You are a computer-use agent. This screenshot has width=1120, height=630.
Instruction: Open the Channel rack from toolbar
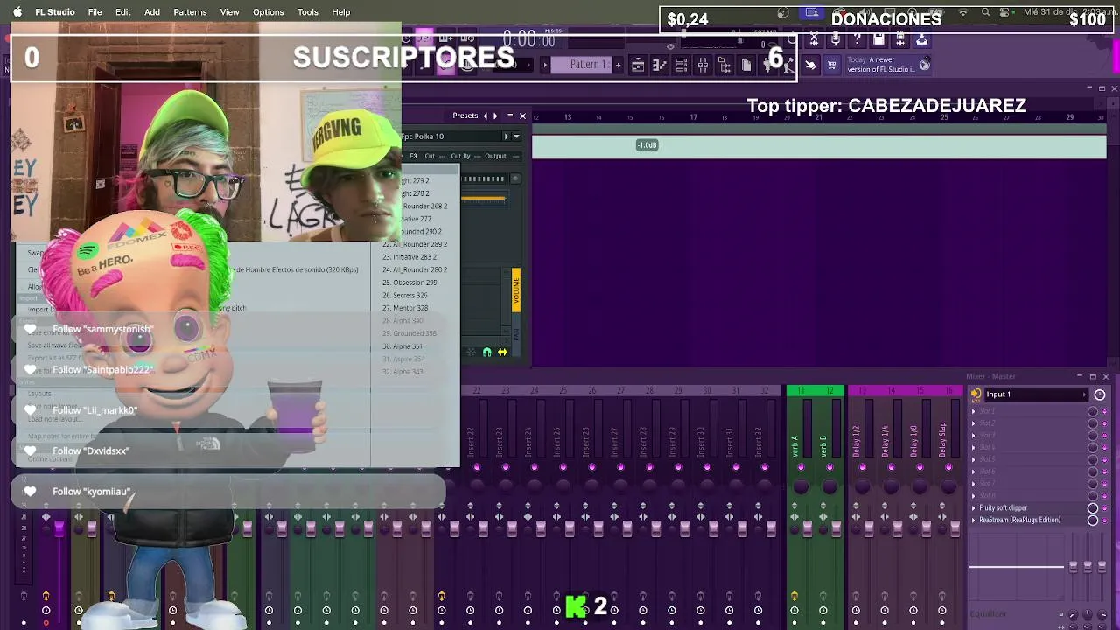tap(681, 65)
